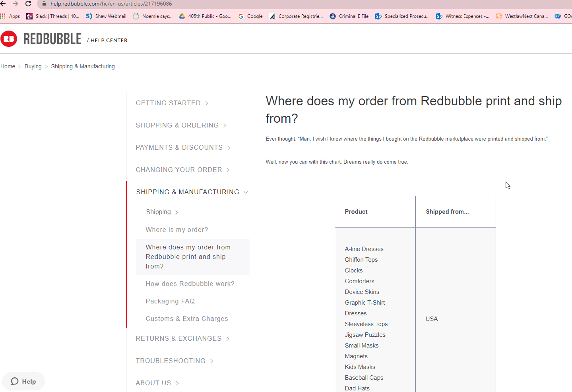Image resolution: width=572 pixels, height=392 pixels.
Task: Expand the Shopping & Ordering section
Action: pos(181,125)
